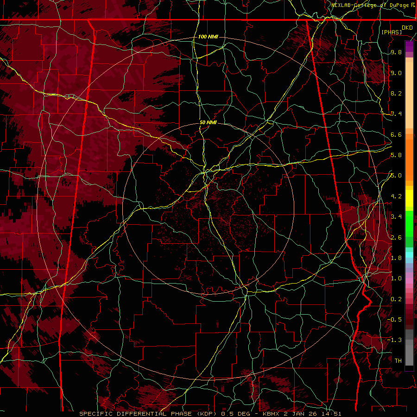Image resolution: width=417 pixels, height=417 pixels.
Task: Click the 5.0 legend value
Action: click(396, 176)
